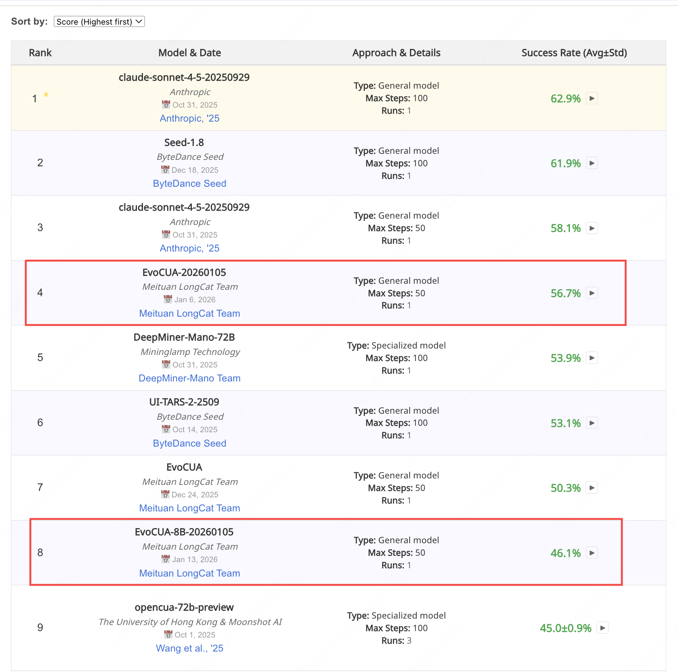678x672 pixels.
Task: Click the yellow star next to rank 1
Action: [46, 95]
